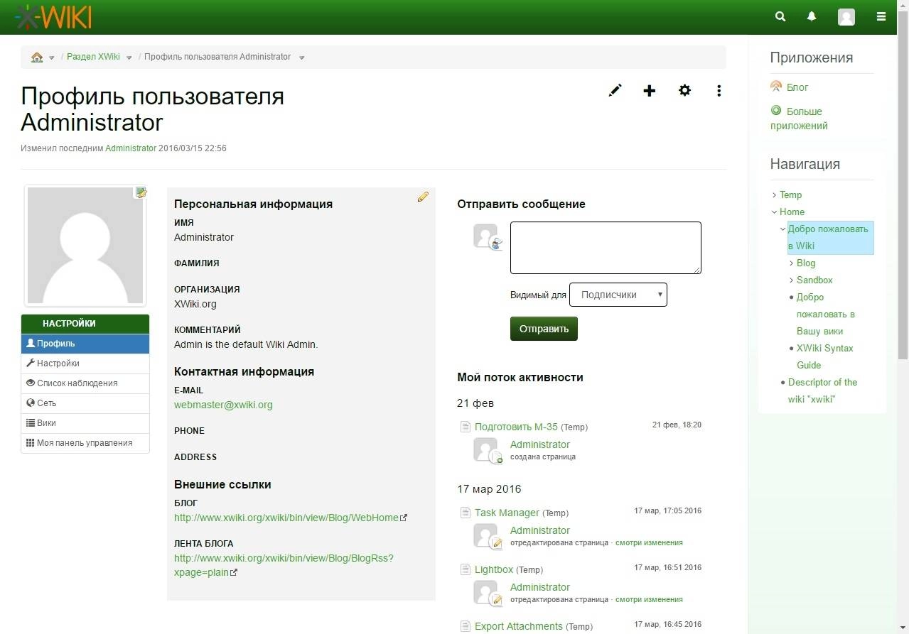The height and width of the screenshot is (634, 909).
Task: View changes for Task Manager entry
Action: point(649,542)
